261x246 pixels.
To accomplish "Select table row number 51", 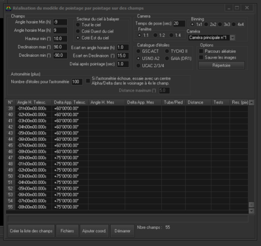I will [127, 182].
